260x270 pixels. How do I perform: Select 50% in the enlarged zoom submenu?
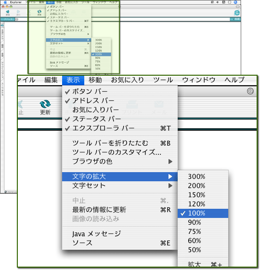tap(203, 250)
